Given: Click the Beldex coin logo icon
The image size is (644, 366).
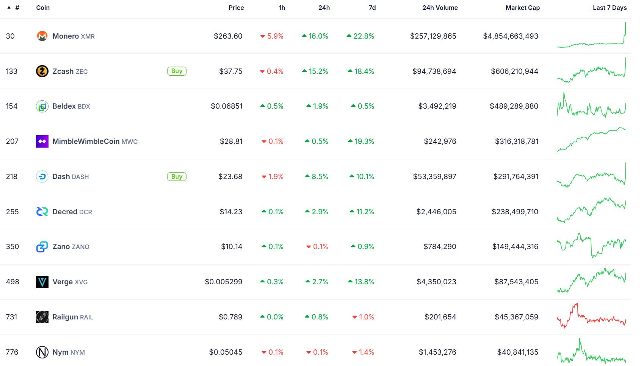Looking at the screenshot, I should [42, 106].
